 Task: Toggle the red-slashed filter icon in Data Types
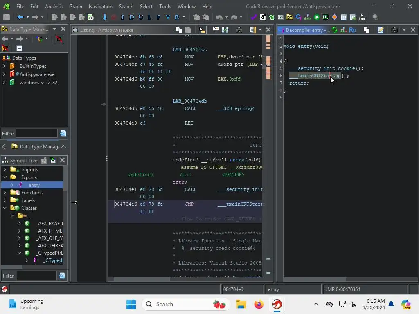pos(59,39)
